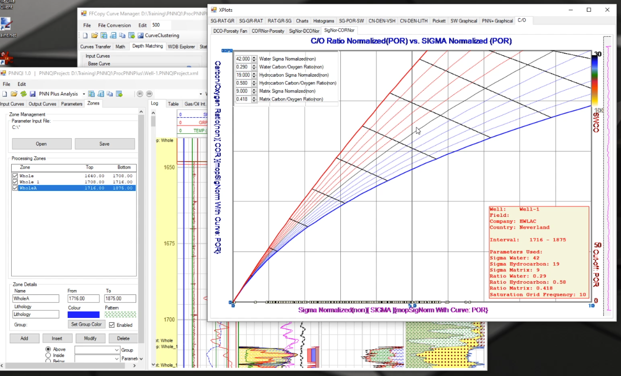
Task: Select the DCO-Porosity Fan sub-tab
Action: click(x=230, y=31)
